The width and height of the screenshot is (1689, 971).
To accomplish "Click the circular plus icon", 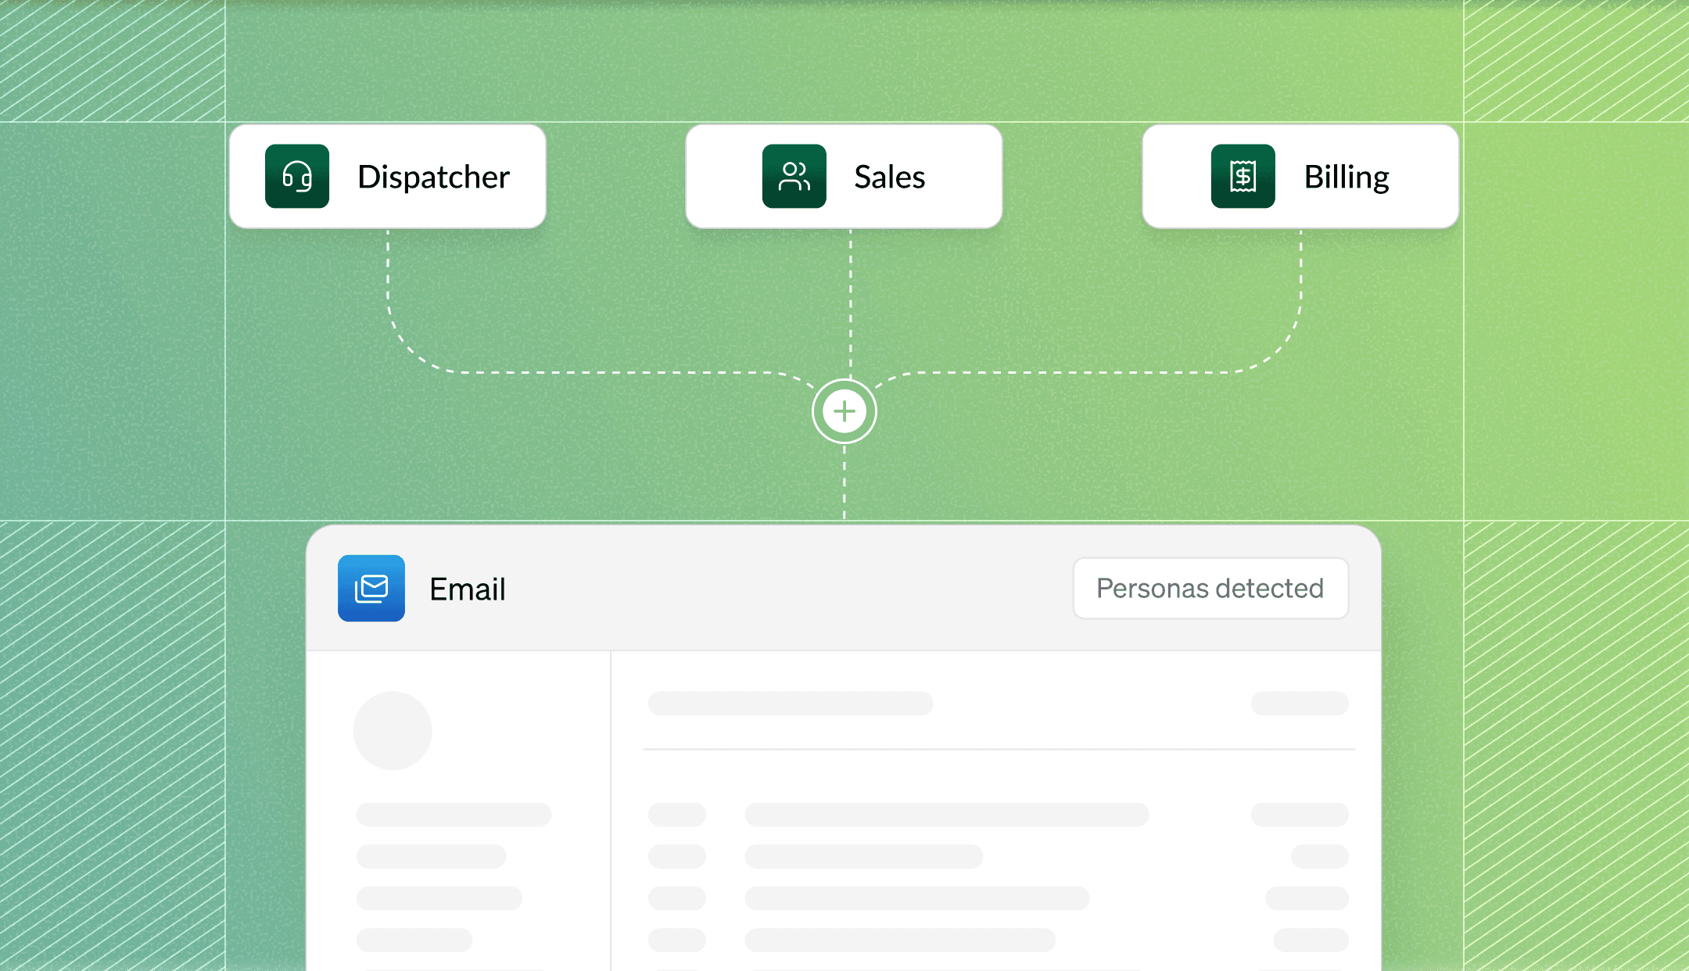I will tap(844, 411).
